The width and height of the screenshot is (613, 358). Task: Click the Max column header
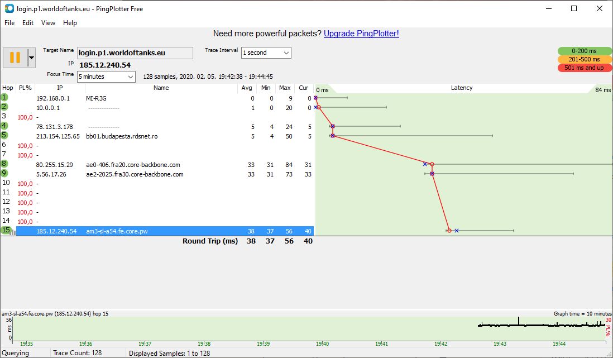[x=285, y=88]
